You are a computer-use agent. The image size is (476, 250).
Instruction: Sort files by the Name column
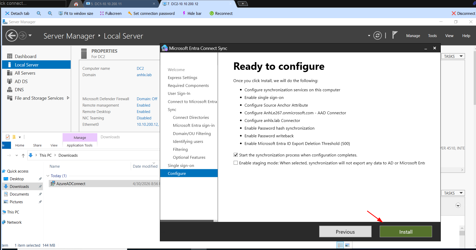[55, 166]
